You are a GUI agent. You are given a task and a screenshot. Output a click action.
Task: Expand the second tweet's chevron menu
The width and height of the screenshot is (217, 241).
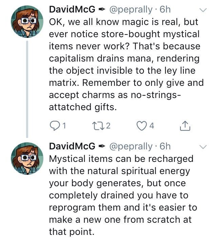[203, 147]
